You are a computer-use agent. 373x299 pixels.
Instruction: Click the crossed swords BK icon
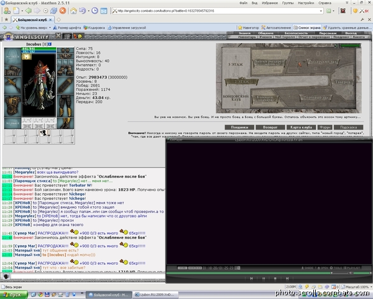click(364, 11)
